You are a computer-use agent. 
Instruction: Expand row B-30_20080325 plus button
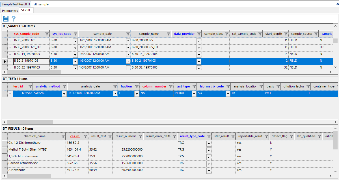tap(10, 40)
